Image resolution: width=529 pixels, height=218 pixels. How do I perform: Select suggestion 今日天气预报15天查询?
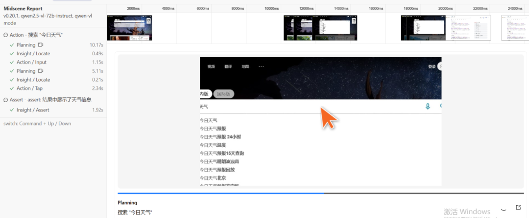tap(222, 153)
